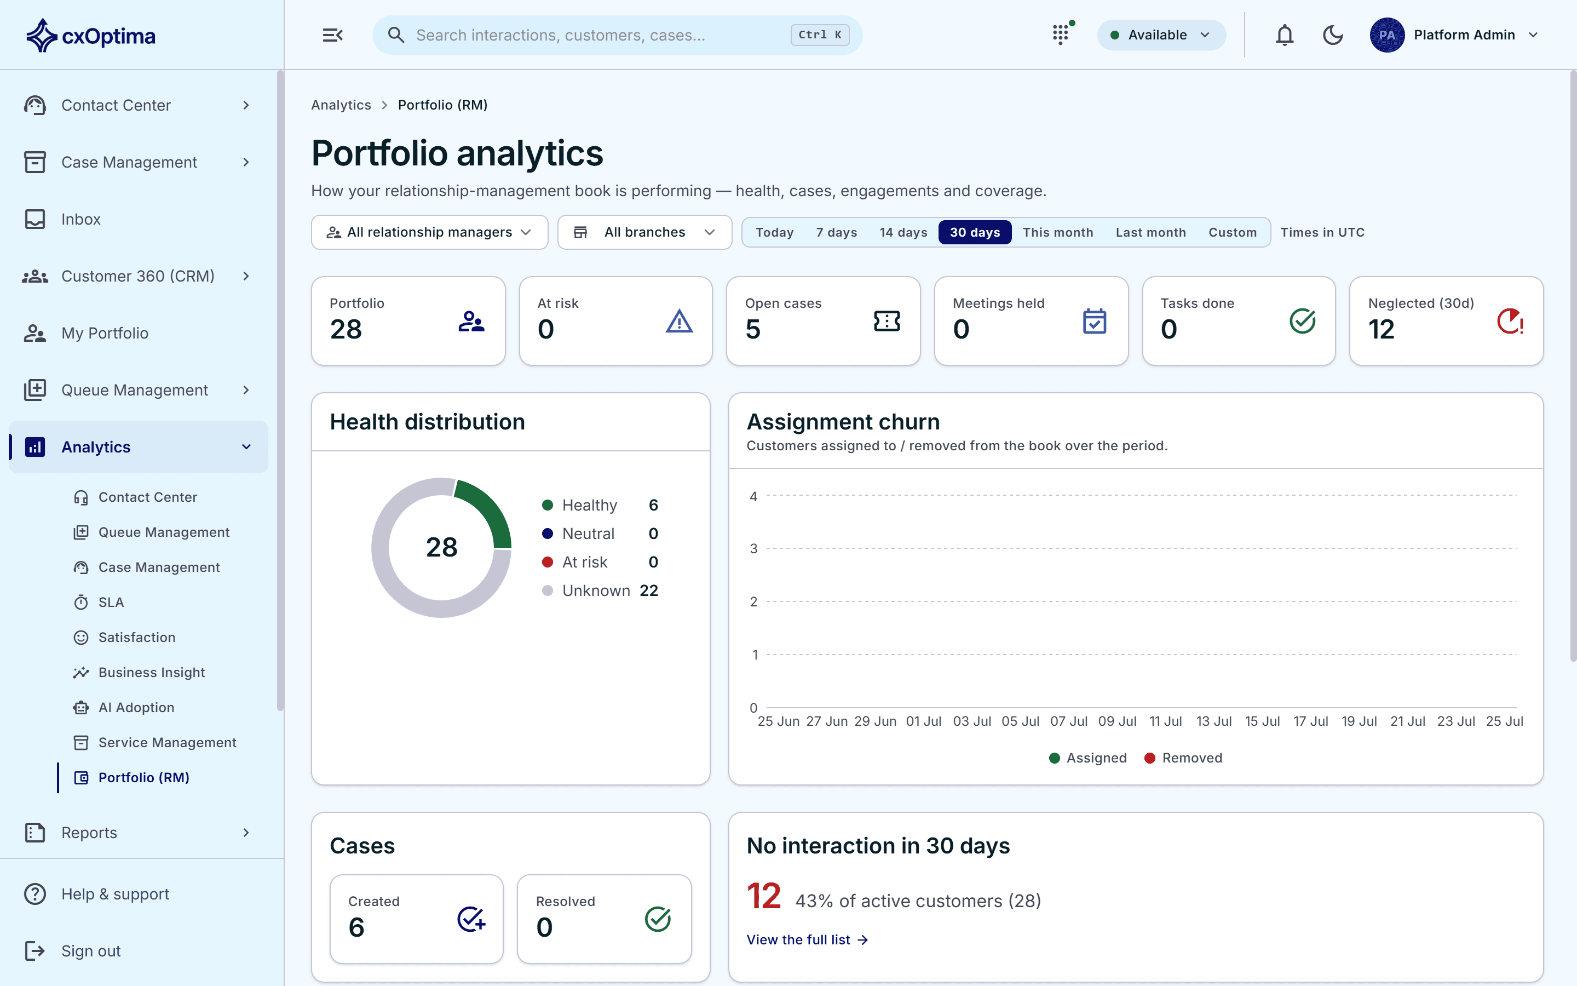This screenshot has width=1577, height=986.
Task: Open All branches dropdown
Action: (644, 232)
